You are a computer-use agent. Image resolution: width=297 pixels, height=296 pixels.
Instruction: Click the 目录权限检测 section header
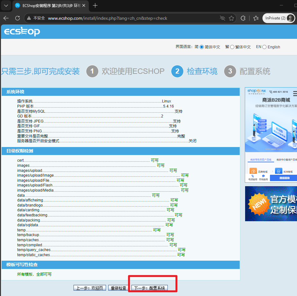[121, 151]
